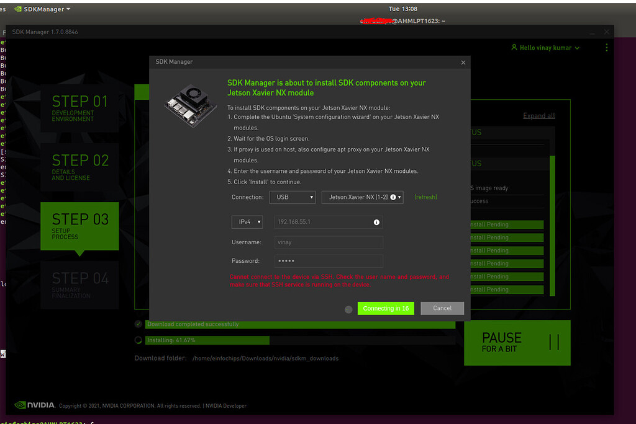
Task: Select STEP 02 Details and License
Action: click(79, 167)
